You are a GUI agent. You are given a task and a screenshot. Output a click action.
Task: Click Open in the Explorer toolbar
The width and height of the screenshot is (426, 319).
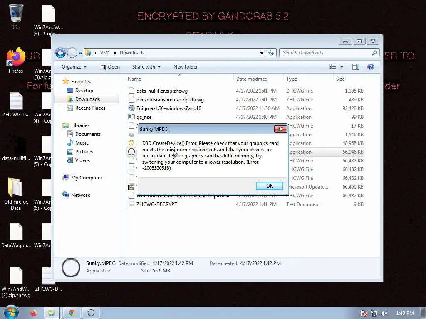click(110, 67)
